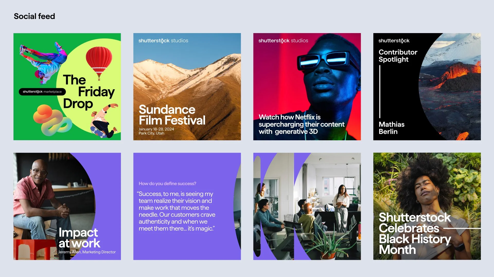494x277 pixels.
Task: Click the red hot air balloon graphic
Action: (x=99, y=63)
